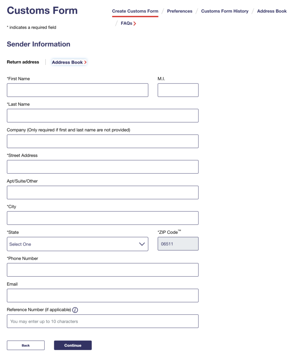Open Address Book in top navigation

tap(272, 11)
